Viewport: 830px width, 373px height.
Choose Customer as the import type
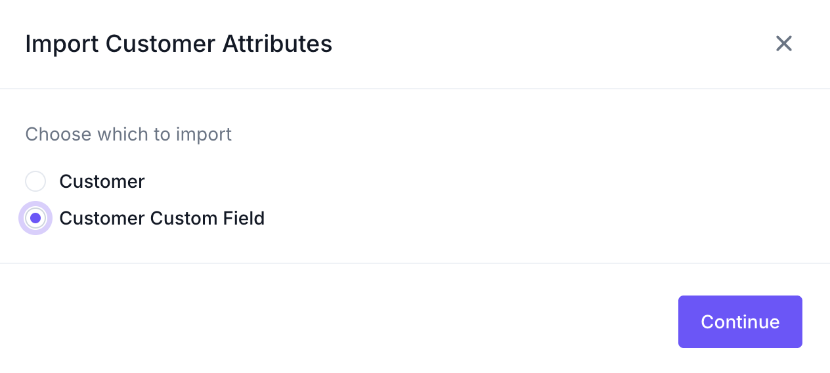pos(35,181)
